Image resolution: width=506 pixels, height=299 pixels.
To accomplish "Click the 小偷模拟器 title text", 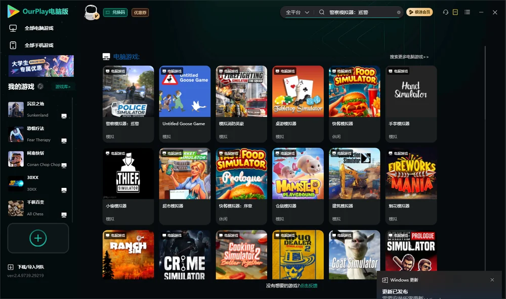I will (116, 206).
